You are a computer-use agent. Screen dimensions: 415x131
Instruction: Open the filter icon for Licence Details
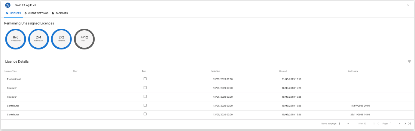click(x=409, y=61)
